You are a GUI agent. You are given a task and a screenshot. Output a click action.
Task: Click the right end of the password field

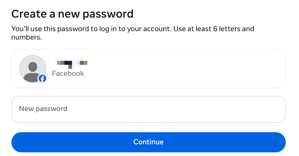point(274,109)
